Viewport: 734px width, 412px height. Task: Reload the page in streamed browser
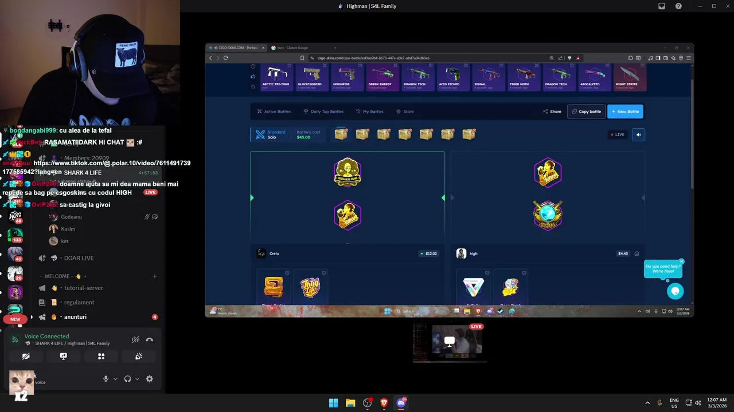(226, 58)
